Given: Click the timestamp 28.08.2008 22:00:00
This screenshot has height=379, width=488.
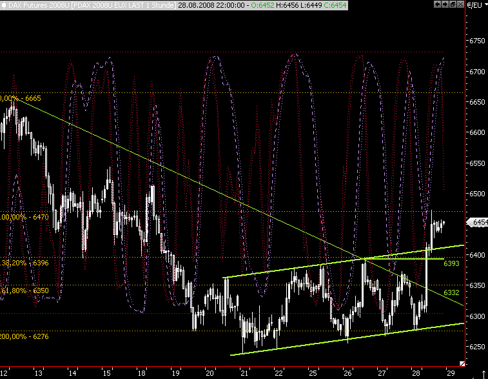Looking at the screenshot, I should pos(211,5).
